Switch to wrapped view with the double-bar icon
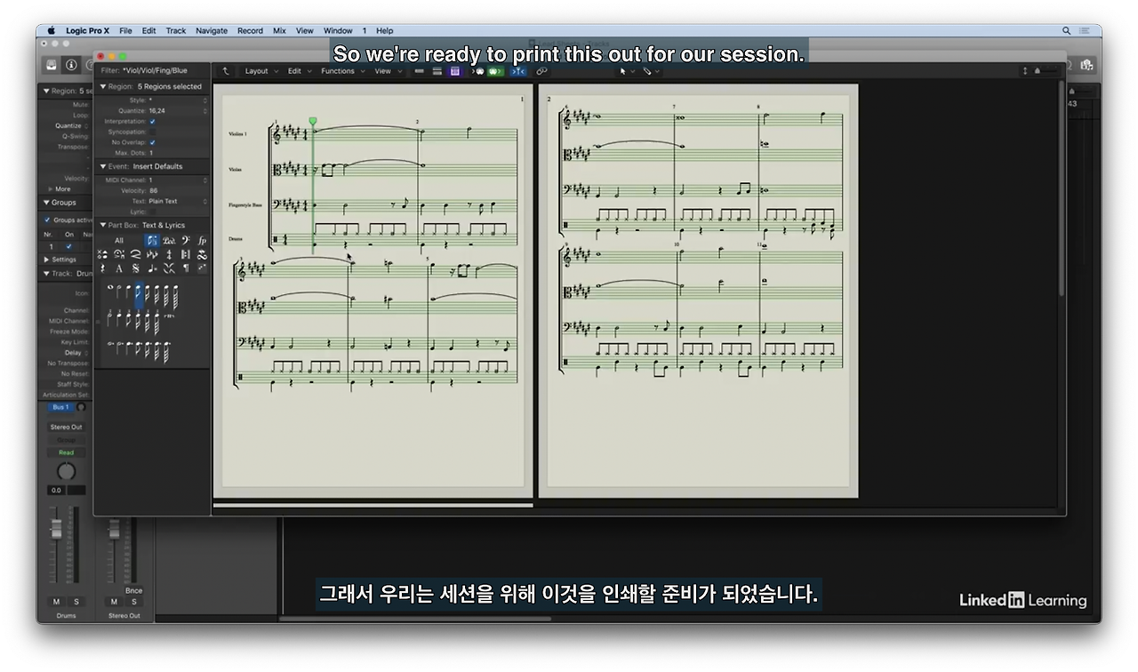This screenshot has width=1138, height=672. click(x=437, y=71)
